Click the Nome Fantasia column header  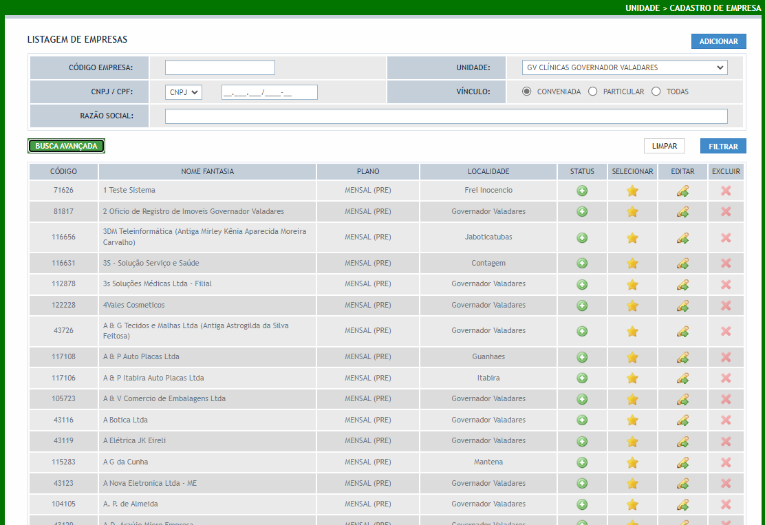207,171
